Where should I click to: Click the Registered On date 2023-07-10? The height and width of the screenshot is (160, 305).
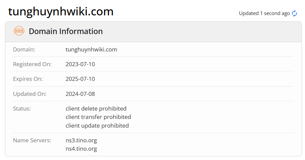tap(80, 64)
